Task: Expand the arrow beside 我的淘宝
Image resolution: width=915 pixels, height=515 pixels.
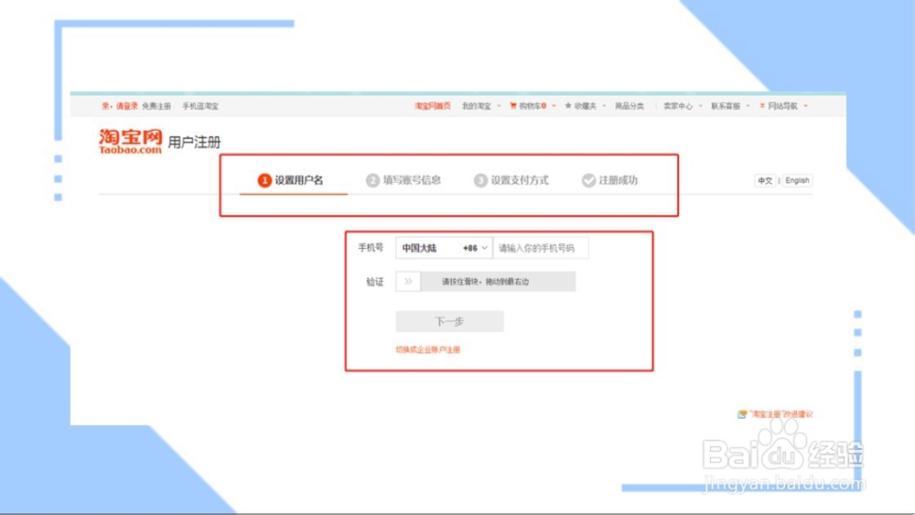Action: 499,106
